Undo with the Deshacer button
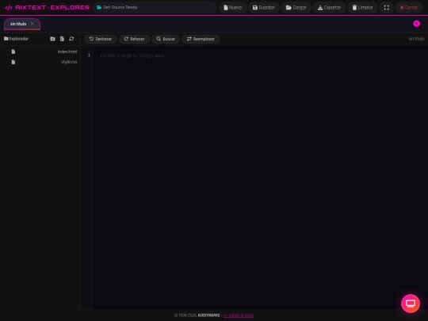This screenshot has width=428, height=321. click(x=101, y=39)
